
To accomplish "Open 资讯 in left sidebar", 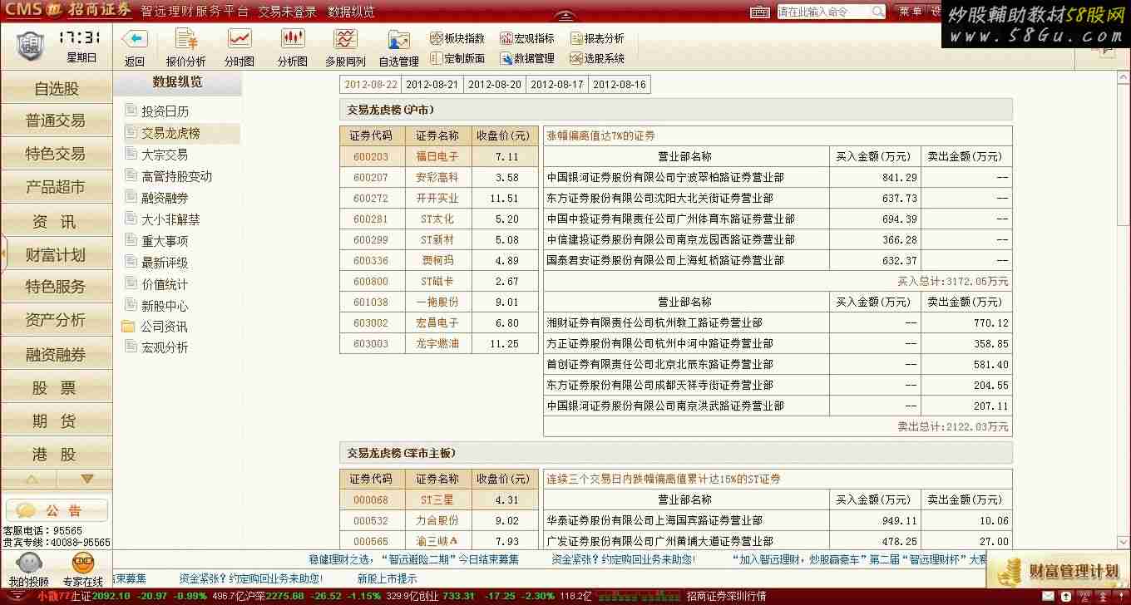I will (56, 221).
